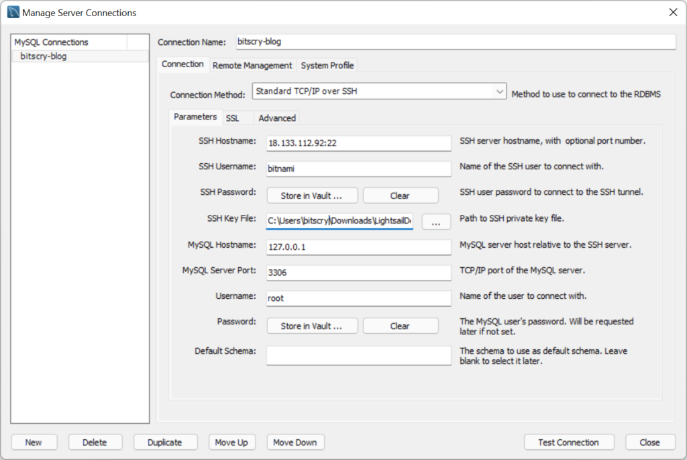Image resolution: width=687 pixels, height=460 pixels.
Task: Create a New connection
Action: click(x=34, y=442)
